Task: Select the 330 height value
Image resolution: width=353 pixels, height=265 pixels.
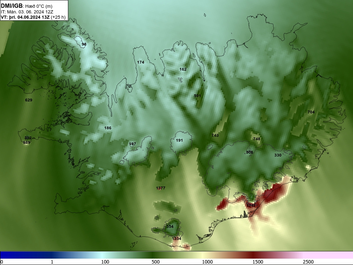Action: (x=278, y=155)
